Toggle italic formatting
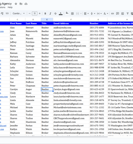The width and height of the screenshot is (133, 144). [50, 14]
